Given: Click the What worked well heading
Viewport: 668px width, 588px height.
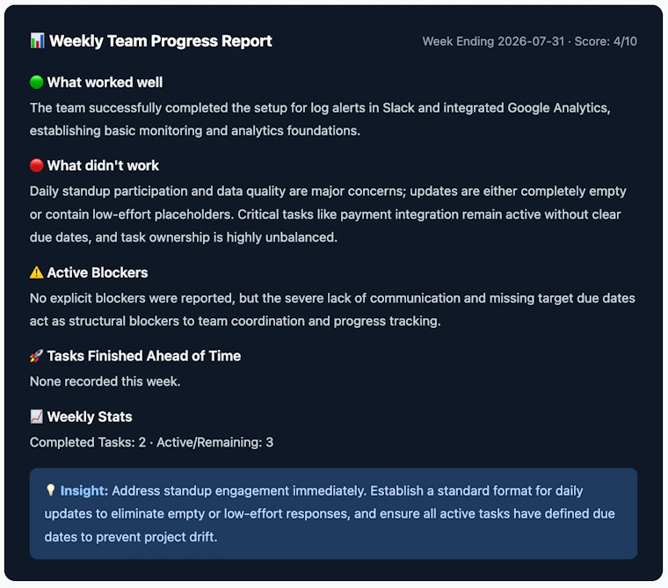Looking at the screenshot, I should pyautogui.click(x=105, y=83).
